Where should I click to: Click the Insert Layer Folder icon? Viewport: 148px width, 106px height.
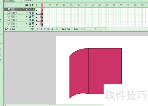pos(13,29)
